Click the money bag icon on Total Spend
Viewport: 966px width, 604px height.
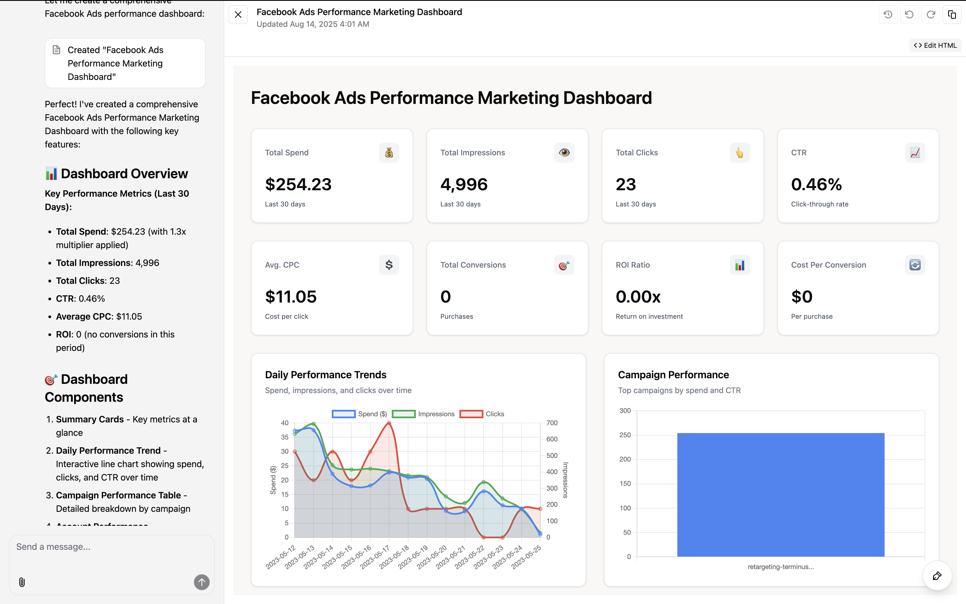389,153
